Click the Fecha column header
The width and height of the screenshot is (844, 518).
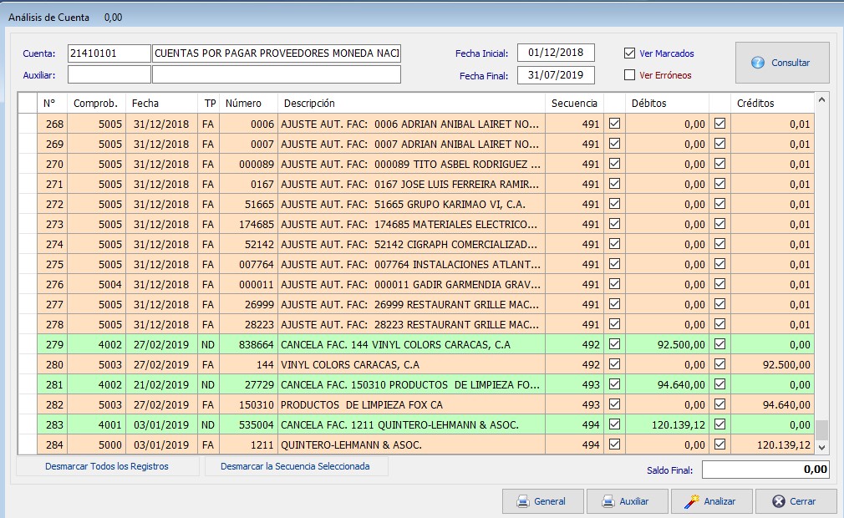click(161, 104)
